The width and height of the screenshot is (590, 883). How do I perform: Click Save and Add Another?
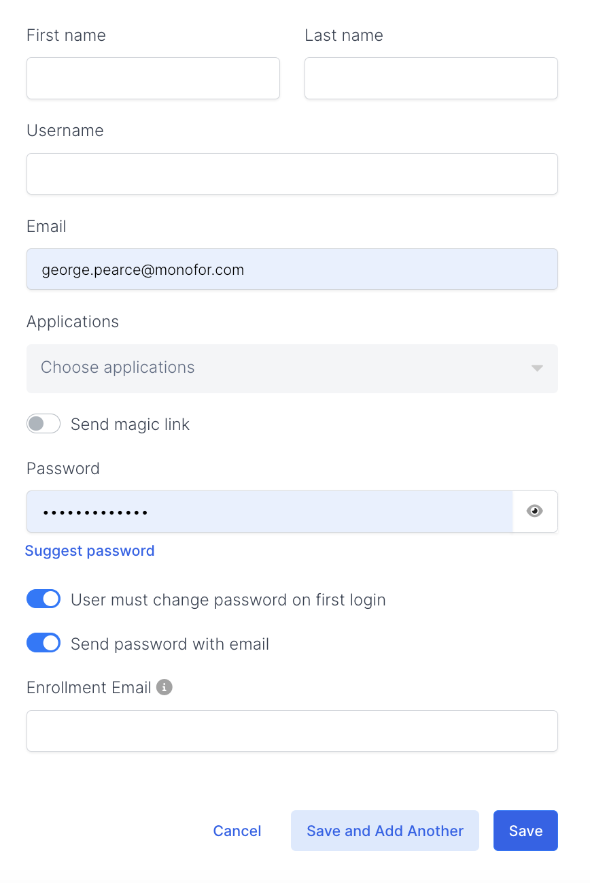(x=385, y=831)
